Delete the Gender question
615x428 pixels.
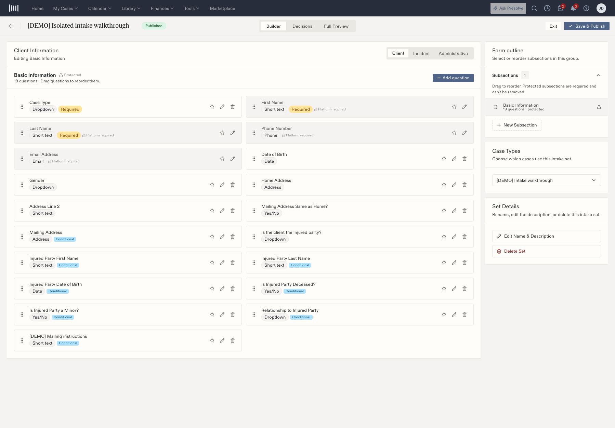[233, 185]
